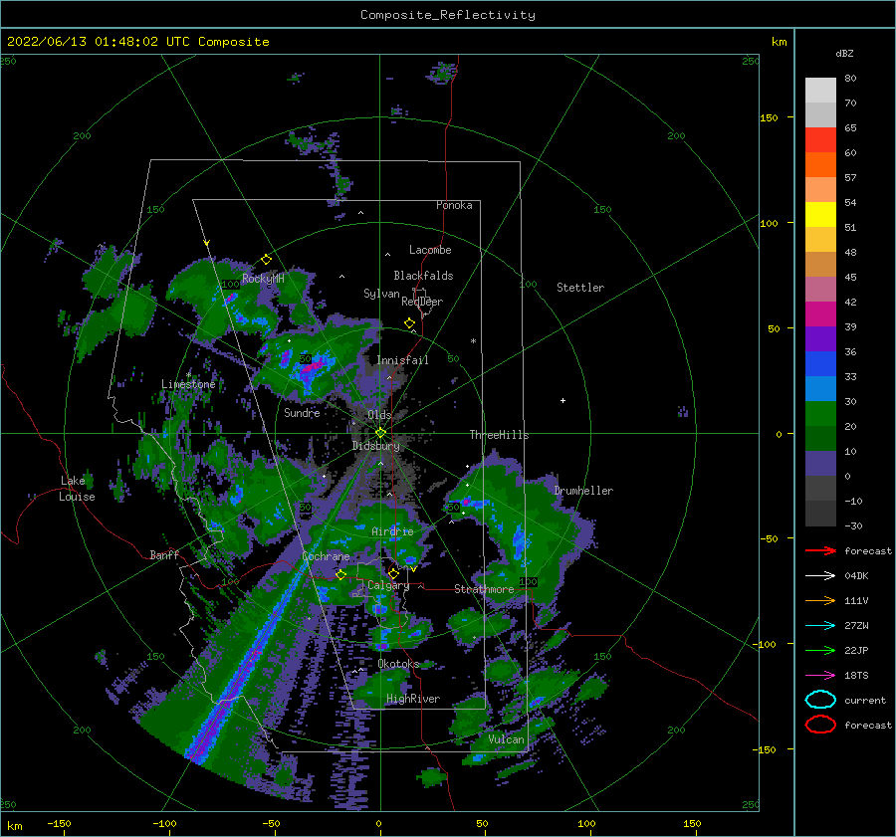
Task: Click the Okotoks city label
Action: point(398,664)
